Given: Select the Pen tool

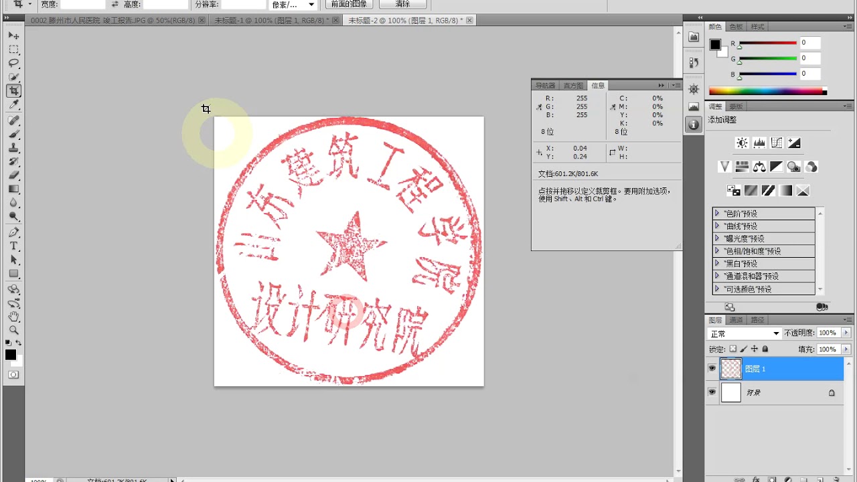Looking at the screenshot, I should pos(13,232).
